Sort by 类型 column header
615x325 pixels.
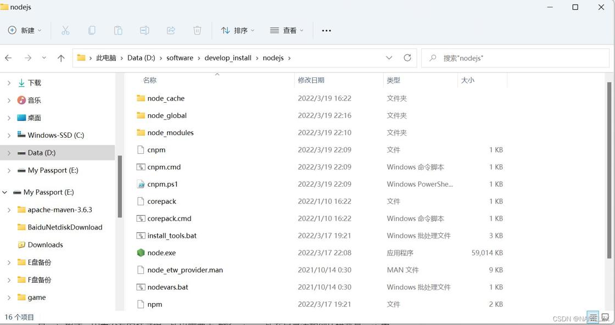point(393,80)
